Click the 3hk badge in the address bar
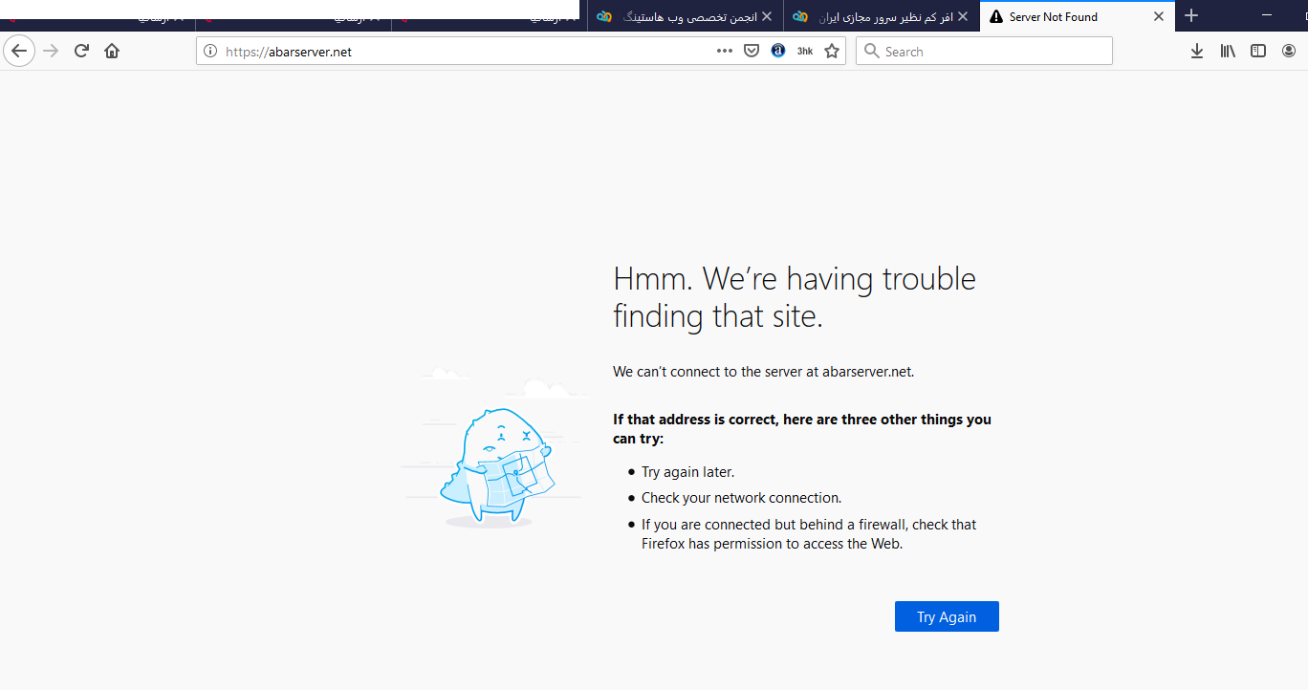The height and width of the screenshot is (690, 1308). pyautogui.click(x=805, y=52)
